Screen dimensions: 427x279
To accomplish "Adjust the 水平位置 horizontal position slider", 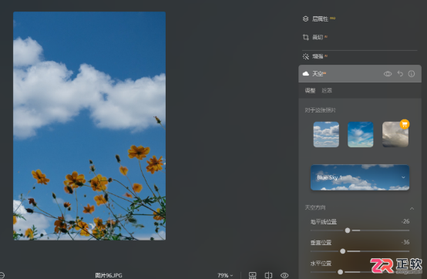I will point(340,272).
